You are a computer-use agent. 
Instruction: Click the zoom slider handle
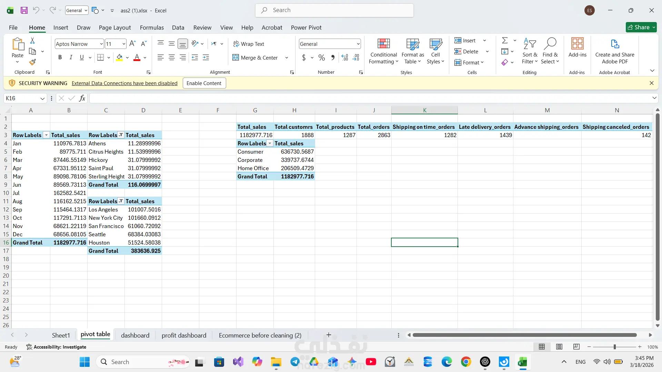[x=614, y=347]
